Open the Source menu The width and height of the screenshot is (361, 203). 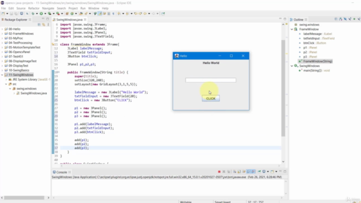(x=21, y=8)
